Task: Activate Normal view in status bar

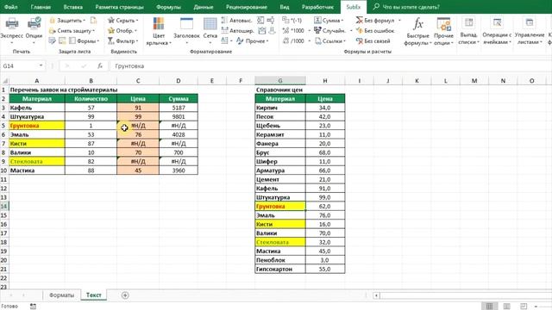Action: pos(489,307)
